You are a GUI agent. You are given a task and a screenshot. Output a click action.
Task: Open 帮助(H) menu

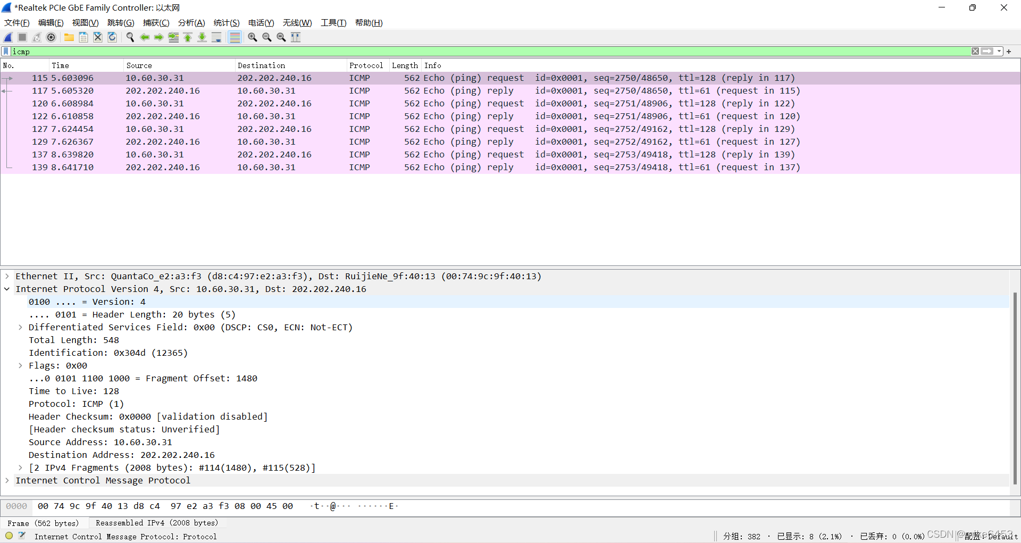(369, 23)
